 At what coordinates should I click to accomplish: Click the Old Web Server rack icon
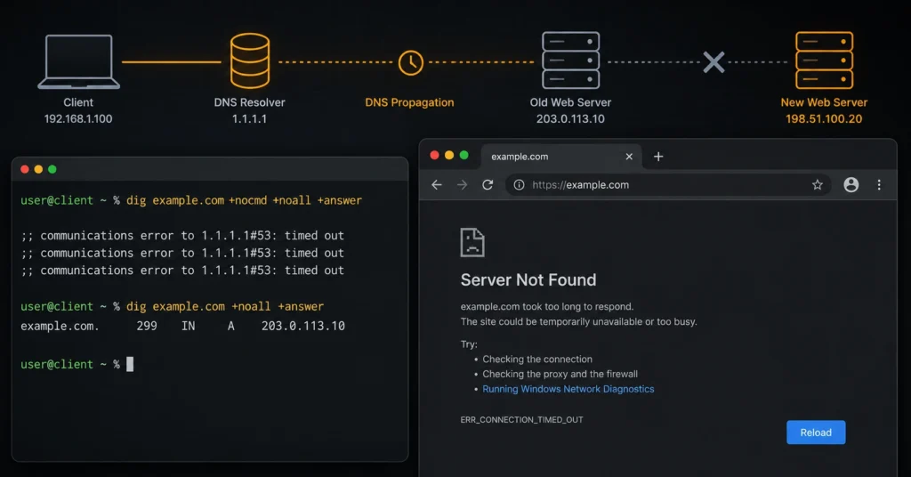[570, 60]
